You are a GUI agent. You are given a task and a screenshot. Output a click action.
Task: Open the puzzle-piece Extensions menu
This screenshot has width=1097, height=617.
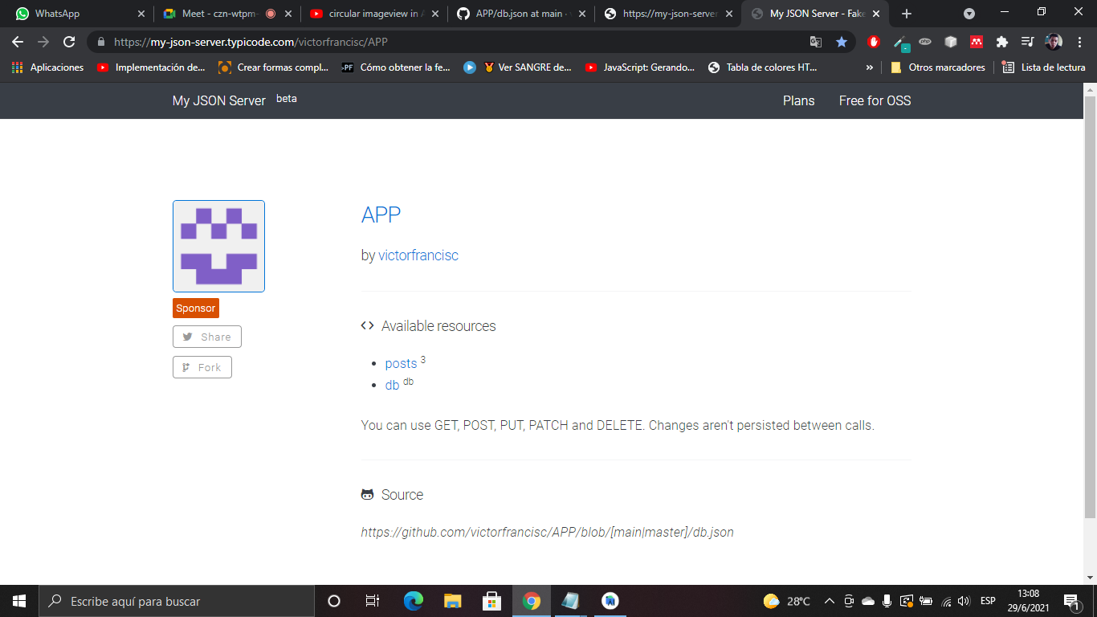(1002, 42)
